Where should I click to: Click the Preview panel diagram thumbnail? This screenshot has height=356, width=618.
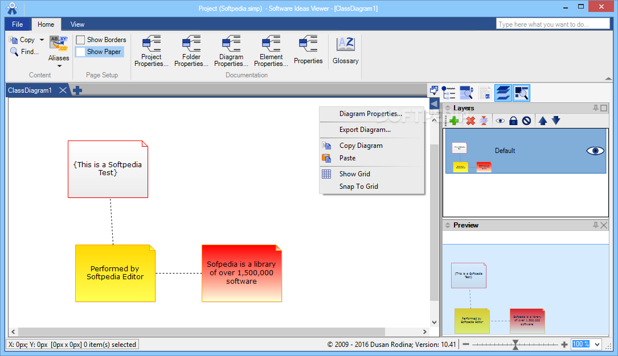point(525,290)
